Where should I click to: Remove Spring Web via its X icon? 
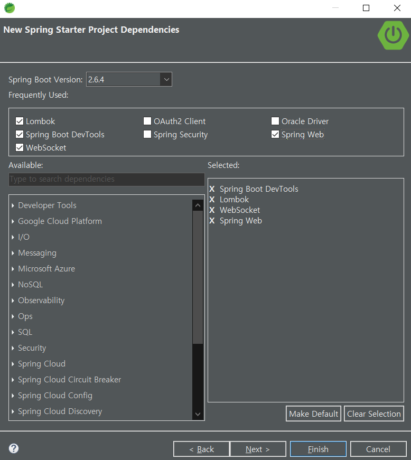click(x=212, y=221)
